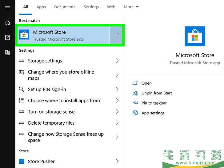Switch to the Apps tab

(41, 7)
